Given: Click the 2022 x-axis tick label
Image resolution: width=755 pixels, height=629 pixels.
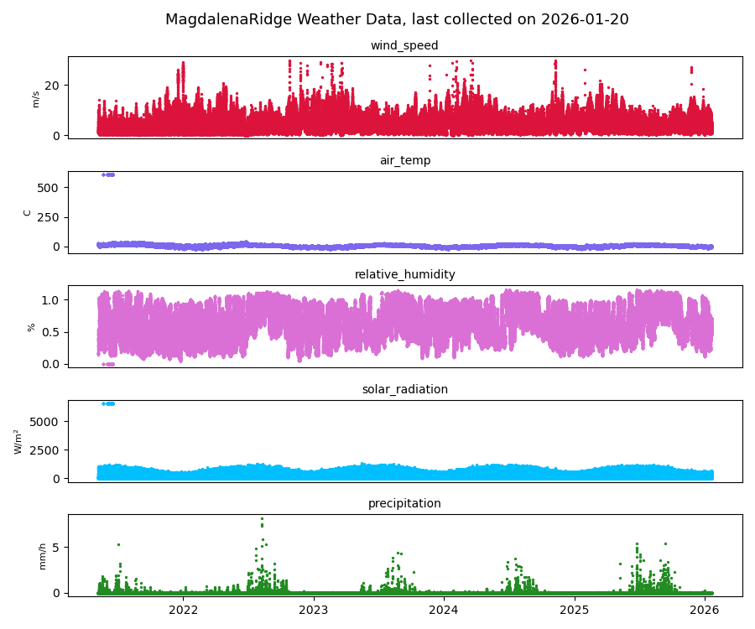Looking at the screenshot, I should 183,610.
